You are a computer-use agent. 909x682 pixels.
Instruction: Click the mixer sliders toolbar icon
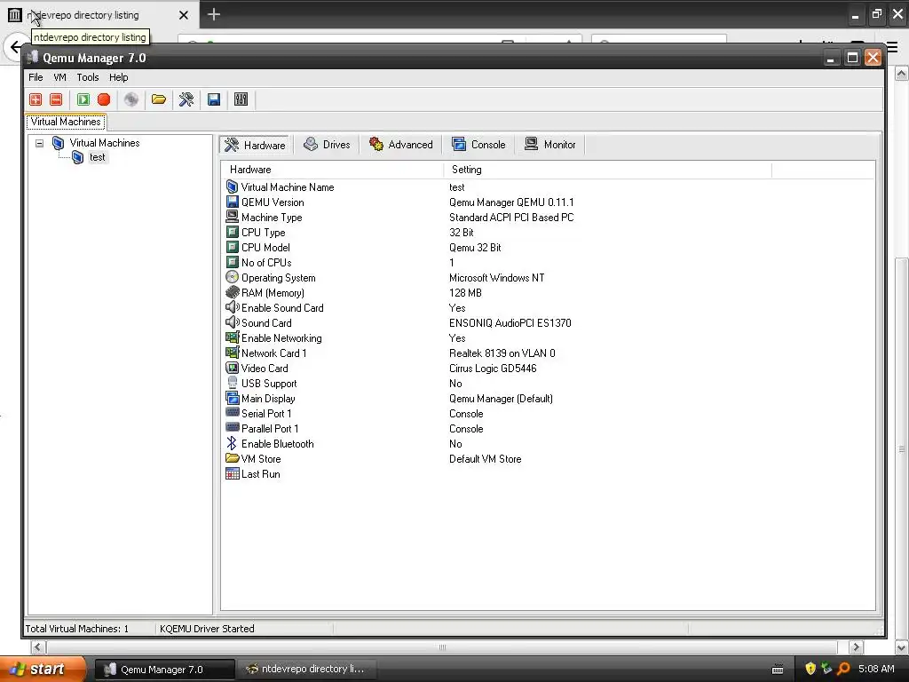[241, 99]
